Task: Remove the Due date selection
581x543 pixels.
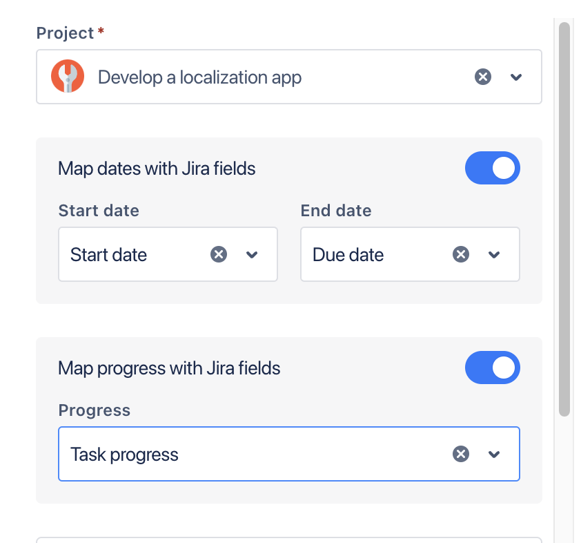Action: click(x=461, y=255)
